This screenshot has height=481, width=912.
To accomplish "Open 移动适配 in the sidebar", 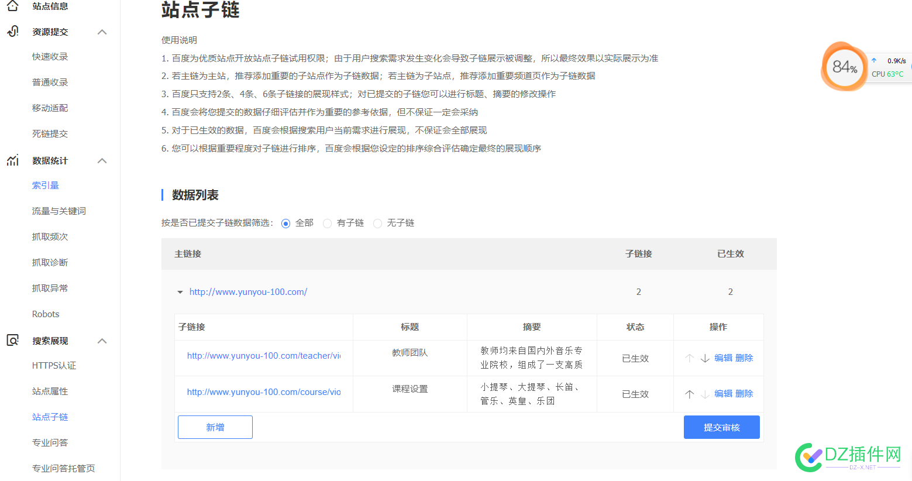I will tap(50, 108).
